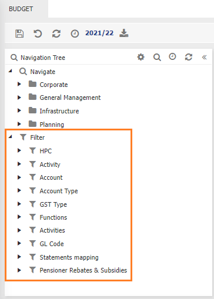Select the HPC filter label
This screenshot has height=299, width=214.
coord(46,151)
